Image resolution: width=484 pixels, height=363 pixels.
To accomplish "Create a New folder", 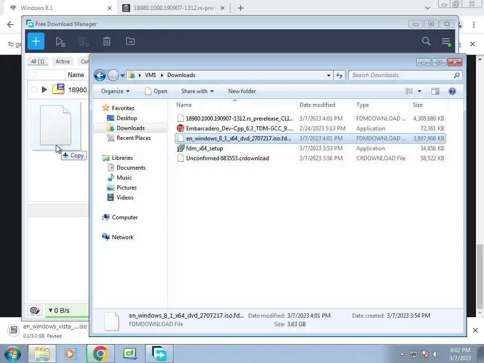I will 242,91.
